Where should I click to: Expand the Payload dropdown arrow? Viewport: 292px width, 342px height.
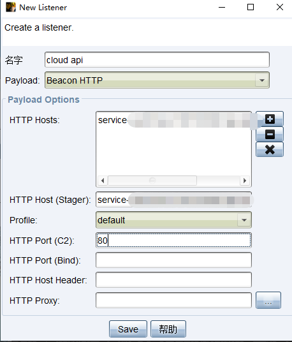pyautogui.click(x=262, y=80)
